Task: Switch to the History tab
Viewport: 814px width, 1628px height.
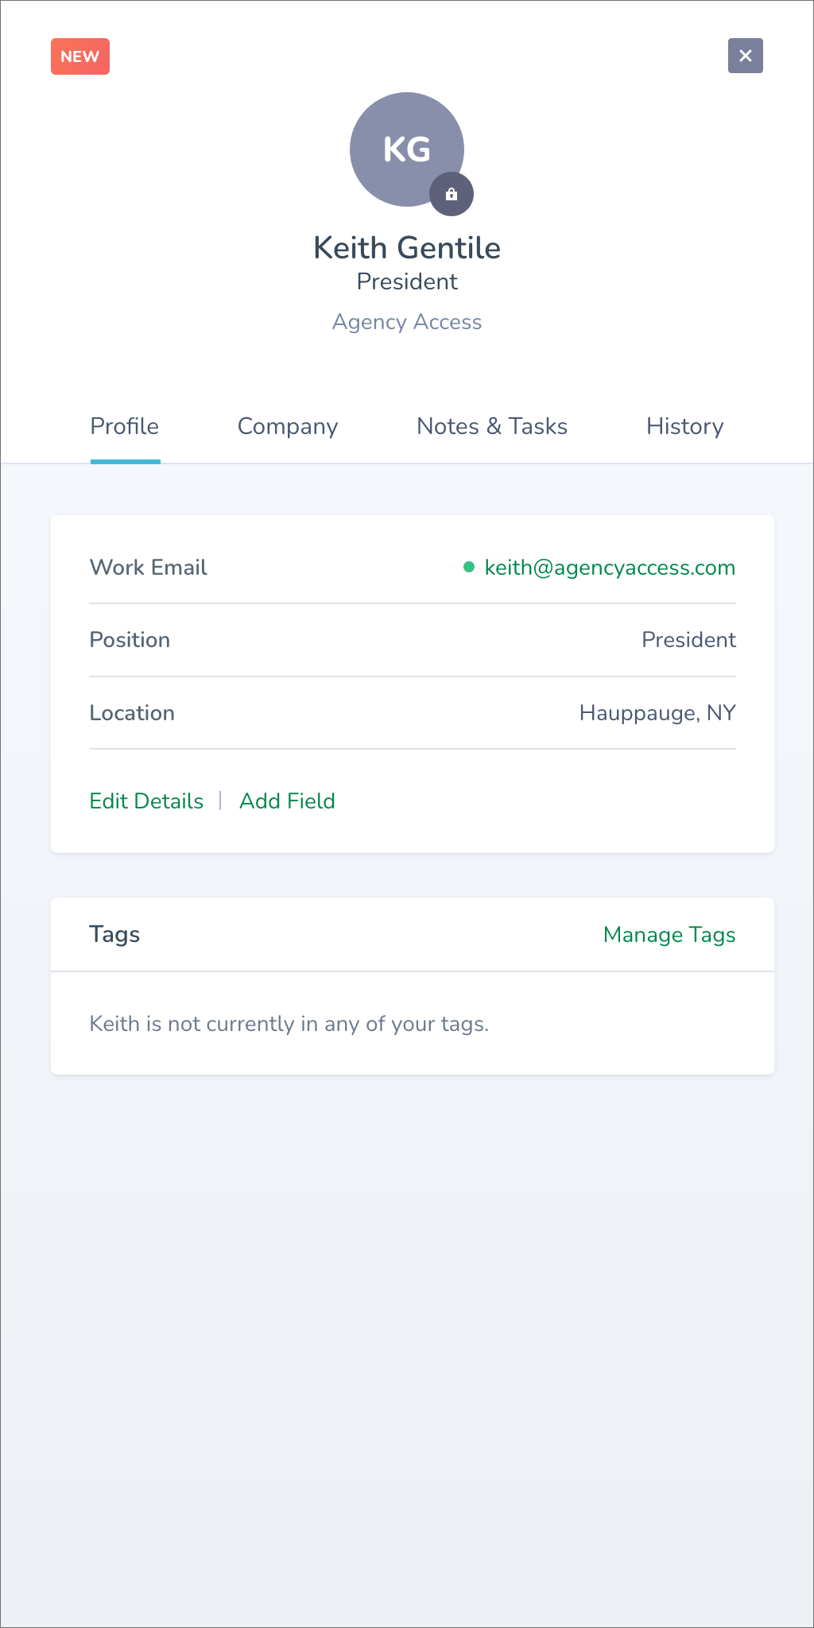Action: click(685, 427)
